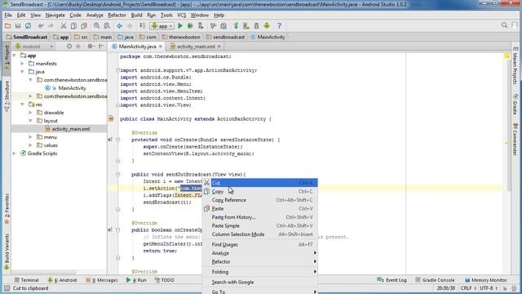Open the Gradle Console panel

pos(435,280)
